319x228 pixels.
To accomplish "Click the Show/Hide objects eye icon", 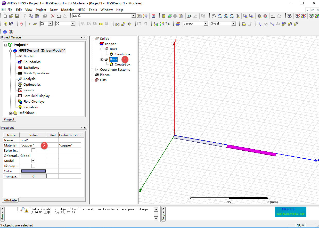I will (x=290, y=16).
